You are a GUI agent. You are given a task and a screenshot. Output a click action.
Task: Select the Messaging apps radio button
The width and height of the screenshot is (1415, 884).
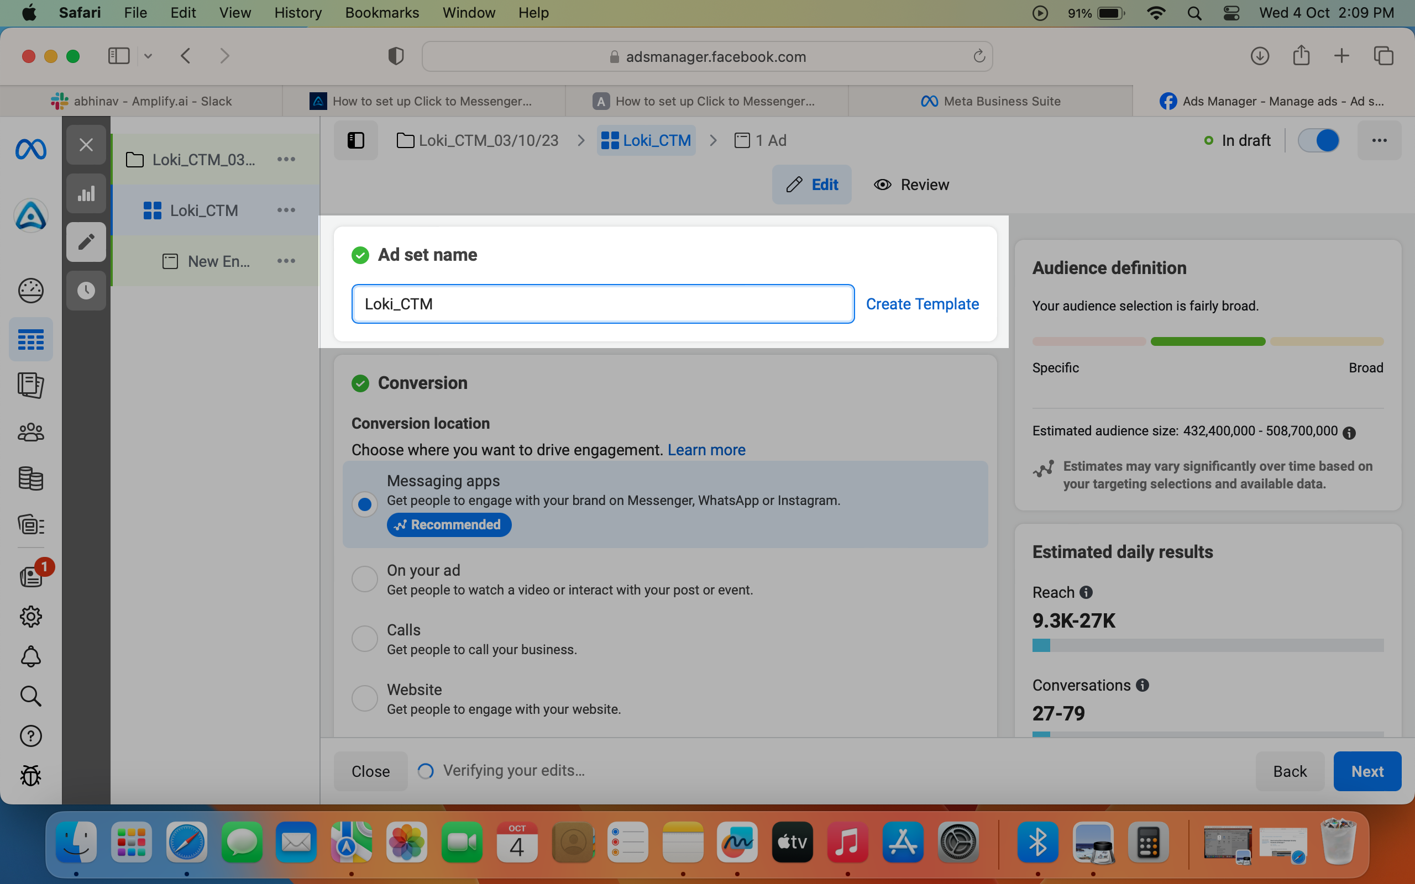[364, 504]
